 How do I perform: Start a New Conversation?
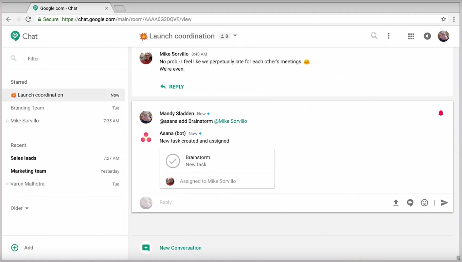181,248
